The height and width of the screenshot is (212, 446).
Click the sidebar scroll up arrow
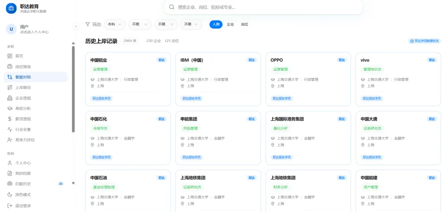tap(74, 43)
